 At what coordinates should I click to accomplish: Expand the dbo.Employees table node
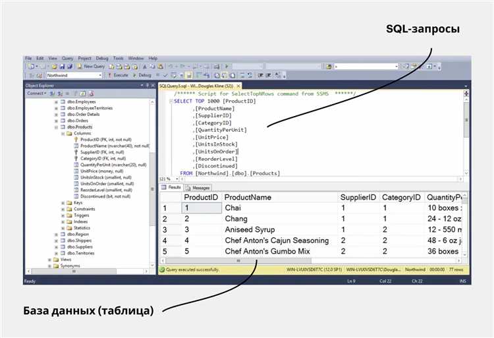click(56, 102)
